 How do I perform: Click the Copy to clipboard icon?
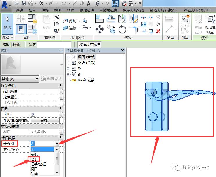point(57,24)
